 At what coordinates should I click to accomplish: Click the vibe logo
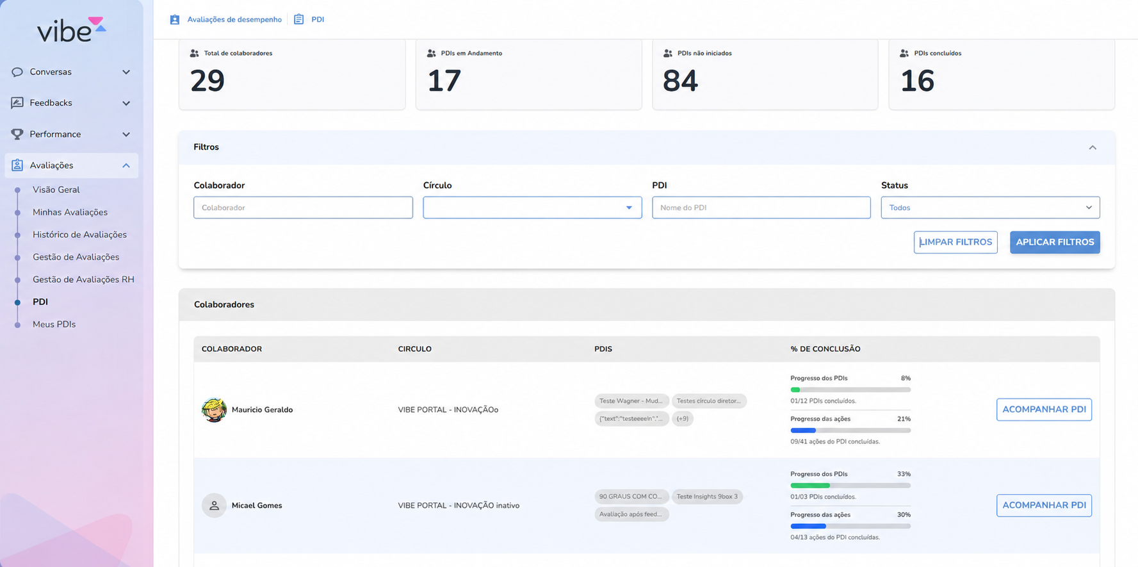coord(71,29)
